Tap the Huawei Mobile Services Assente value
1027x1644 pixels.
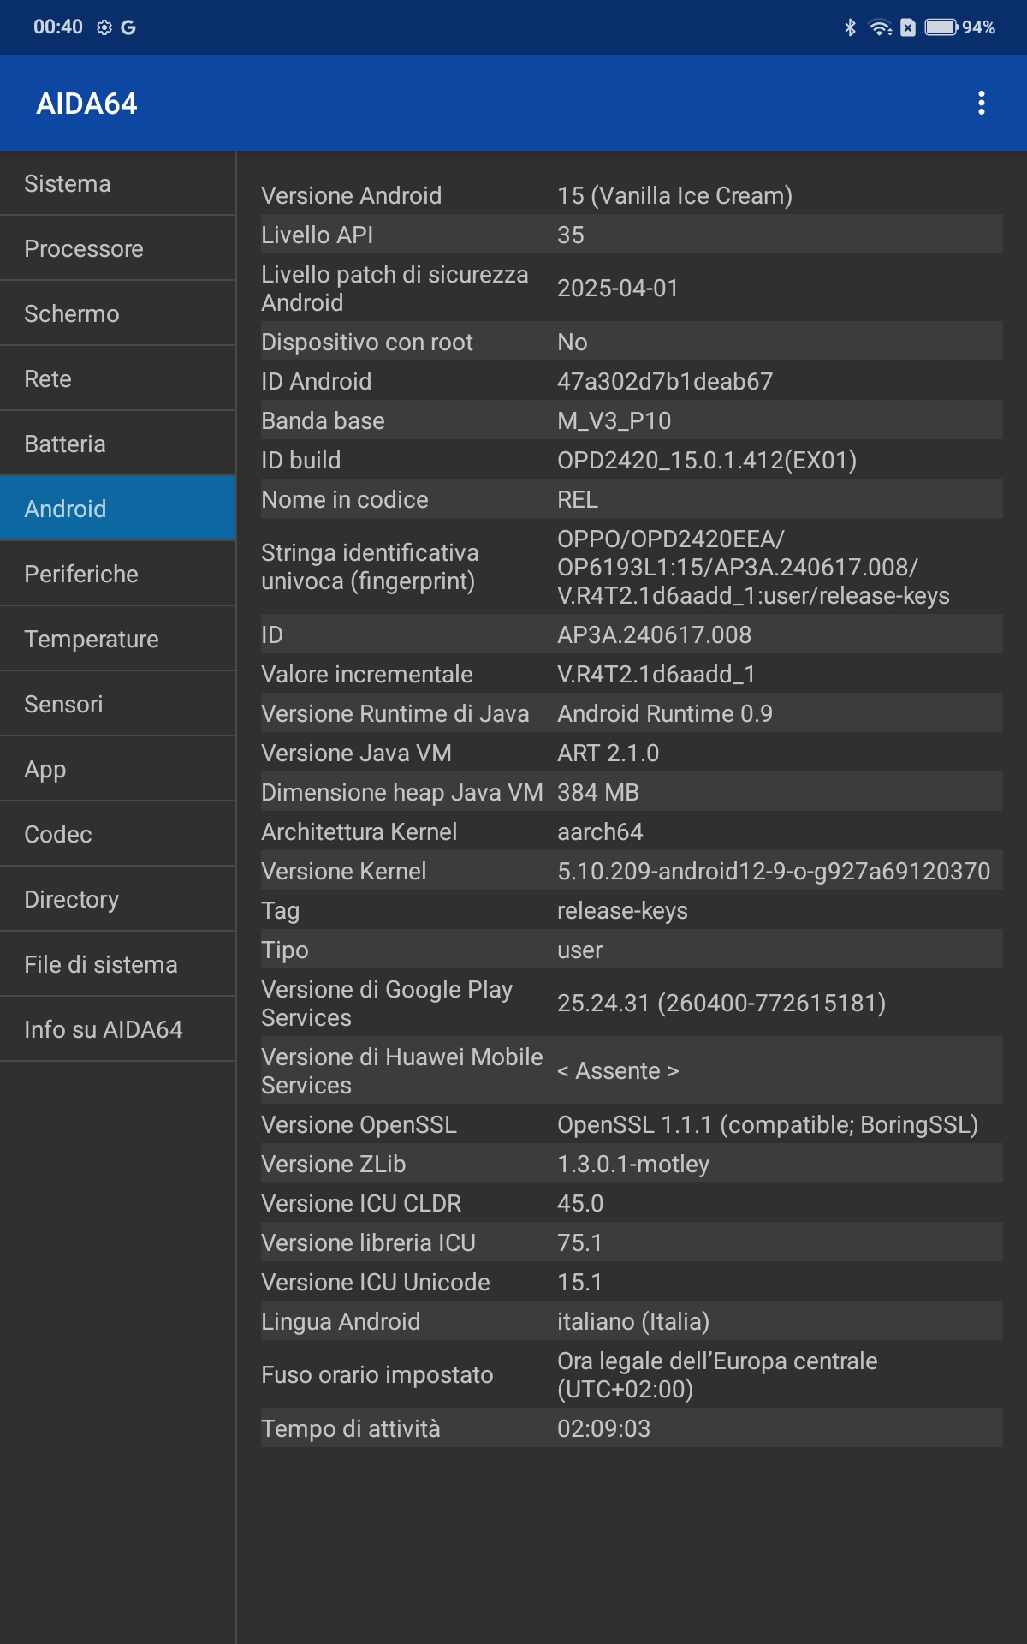tap(618, 1070)
